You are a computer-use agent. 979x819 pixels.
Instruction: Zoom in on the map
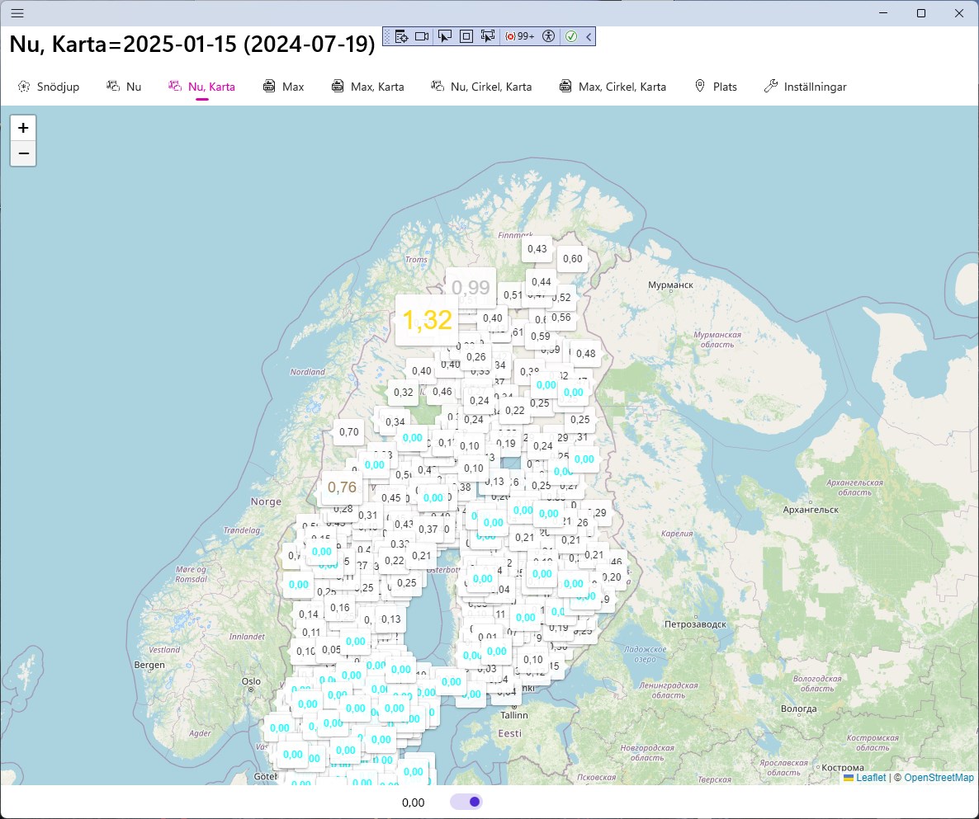coord(23,128)
